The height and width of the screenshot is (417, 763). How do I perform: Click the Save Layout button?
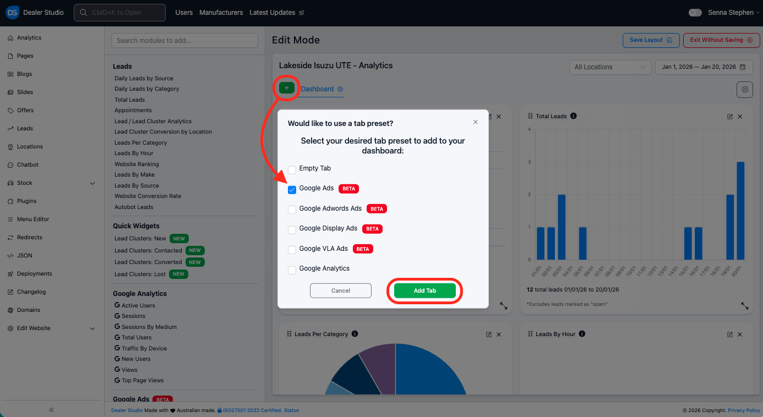(x=651, y=40)
